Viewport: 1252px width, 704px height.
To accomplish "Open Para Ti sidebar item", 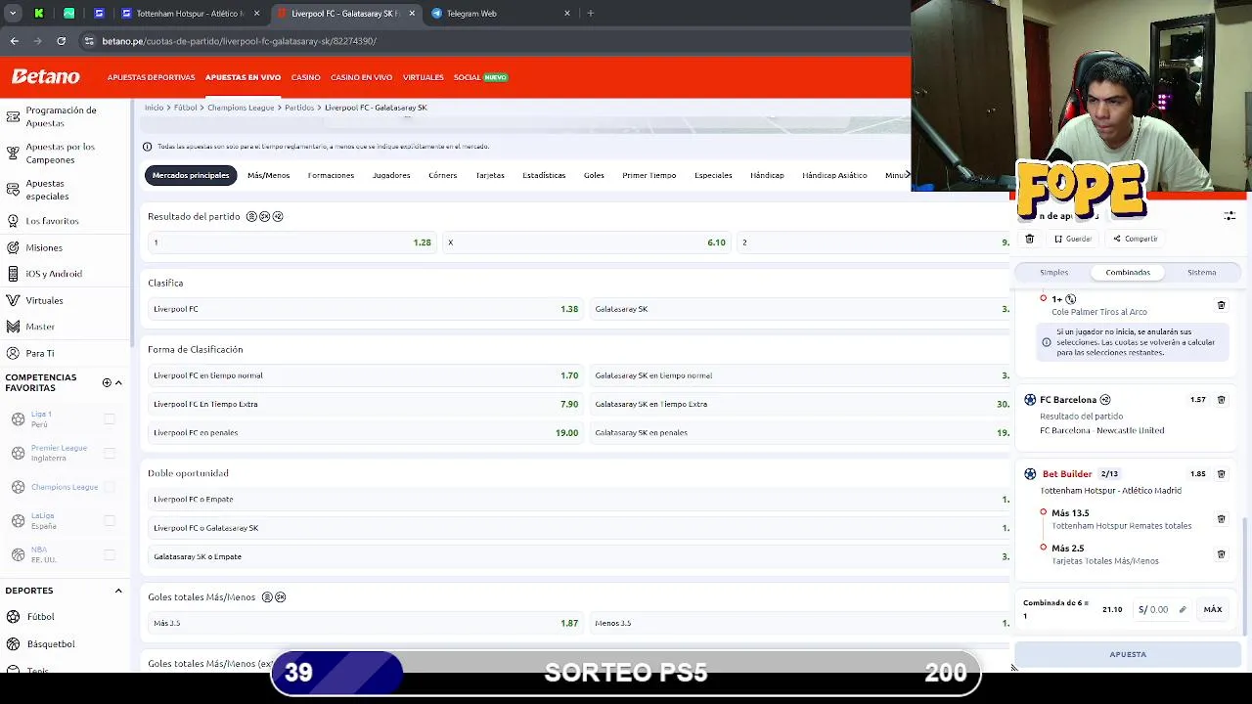I will coord(40,353).
